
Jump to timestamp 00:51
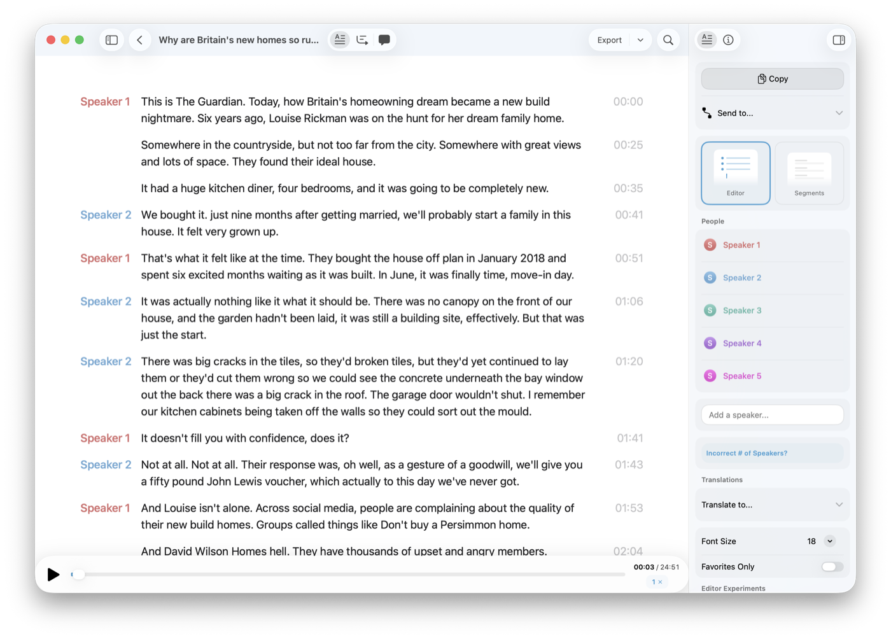(629, 258)
